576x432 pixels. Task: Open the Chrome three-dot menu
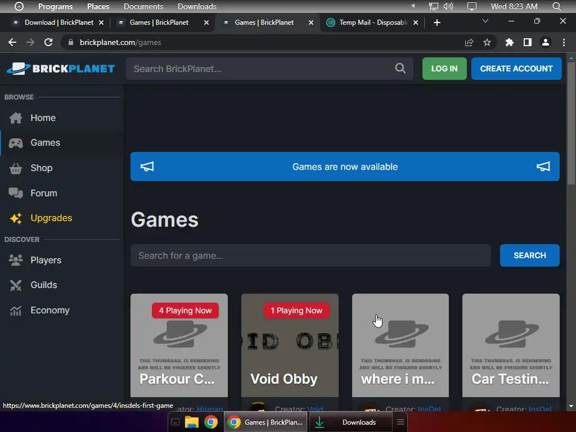[564, 42]
